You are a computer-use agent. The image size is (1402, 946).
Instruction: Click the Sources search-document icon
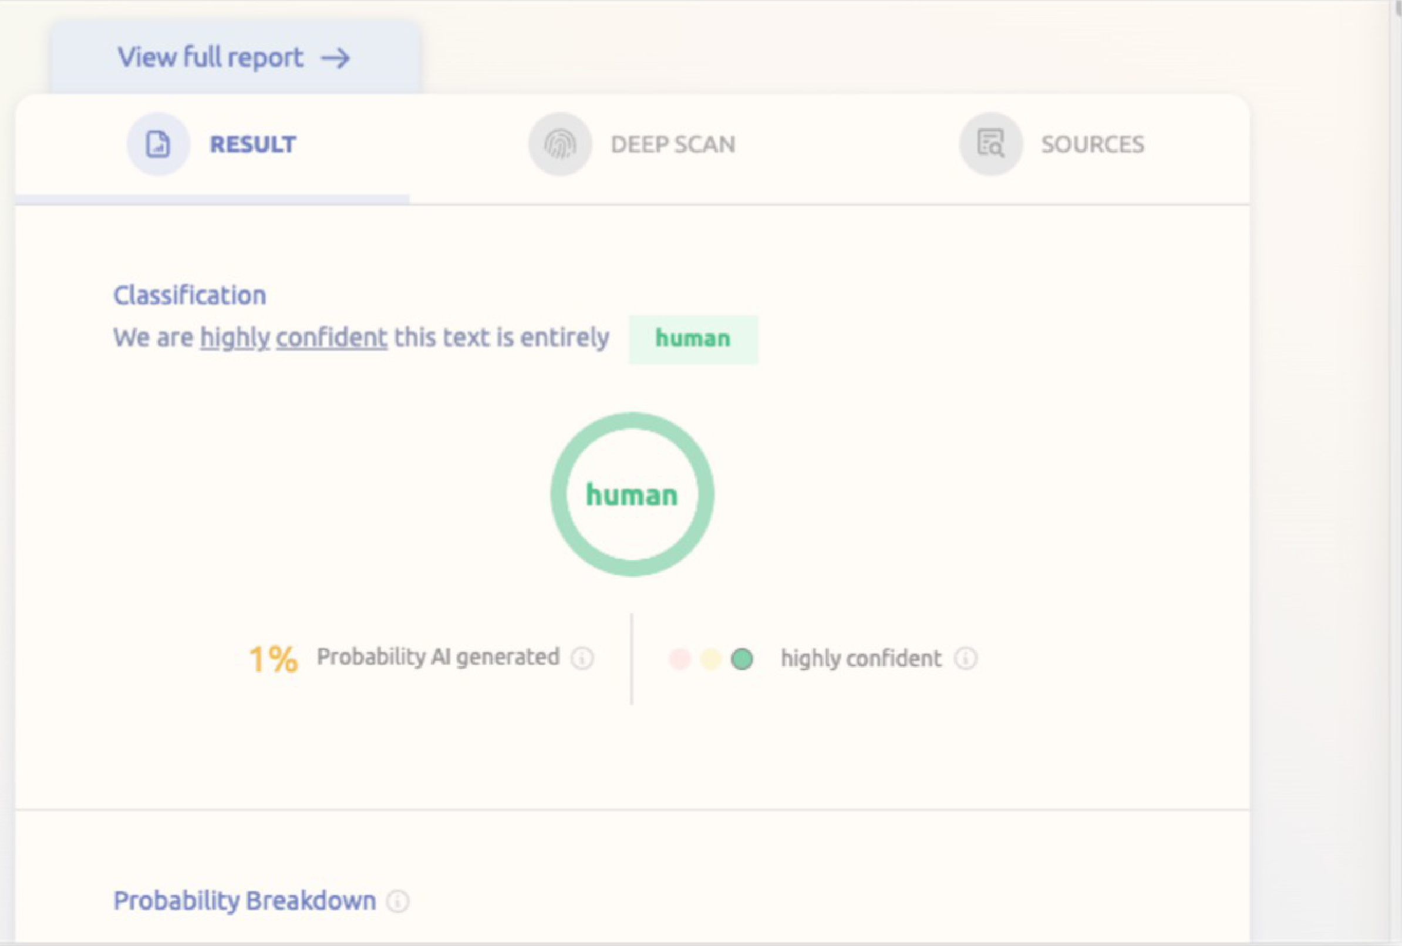point(991,144)
